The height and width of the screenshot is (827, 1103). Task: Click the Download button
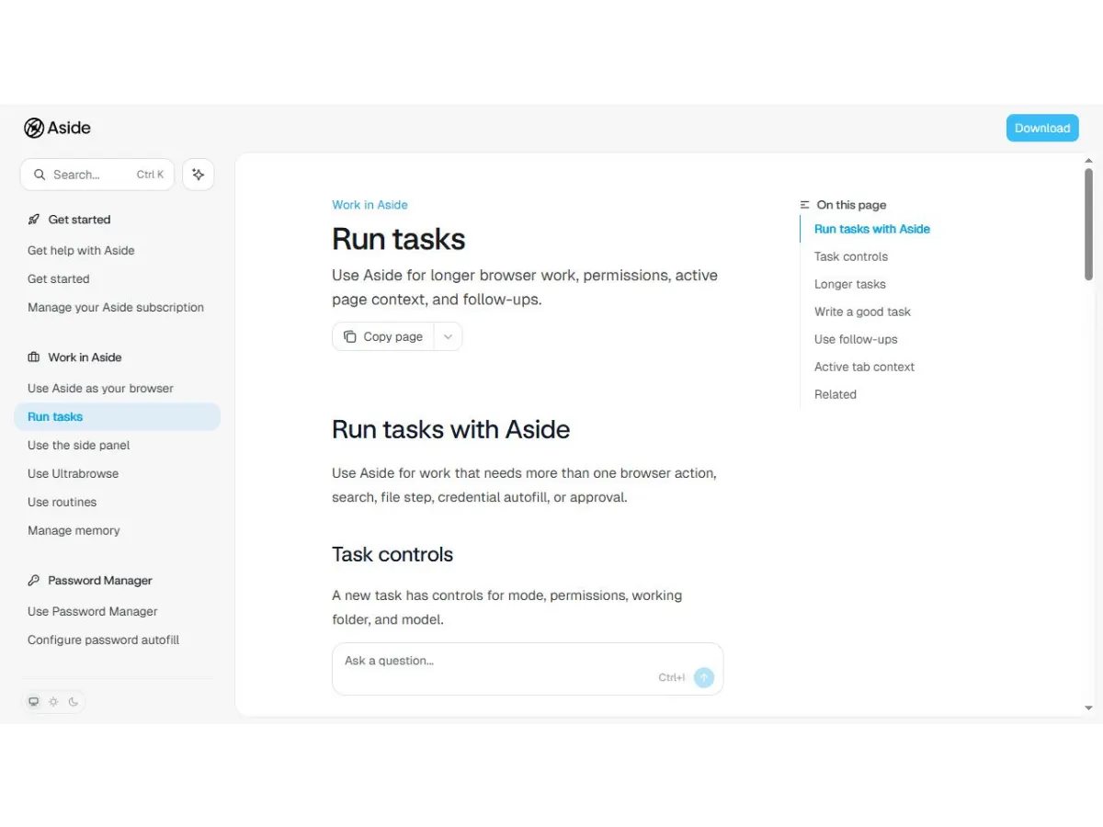pos(1042,128)
